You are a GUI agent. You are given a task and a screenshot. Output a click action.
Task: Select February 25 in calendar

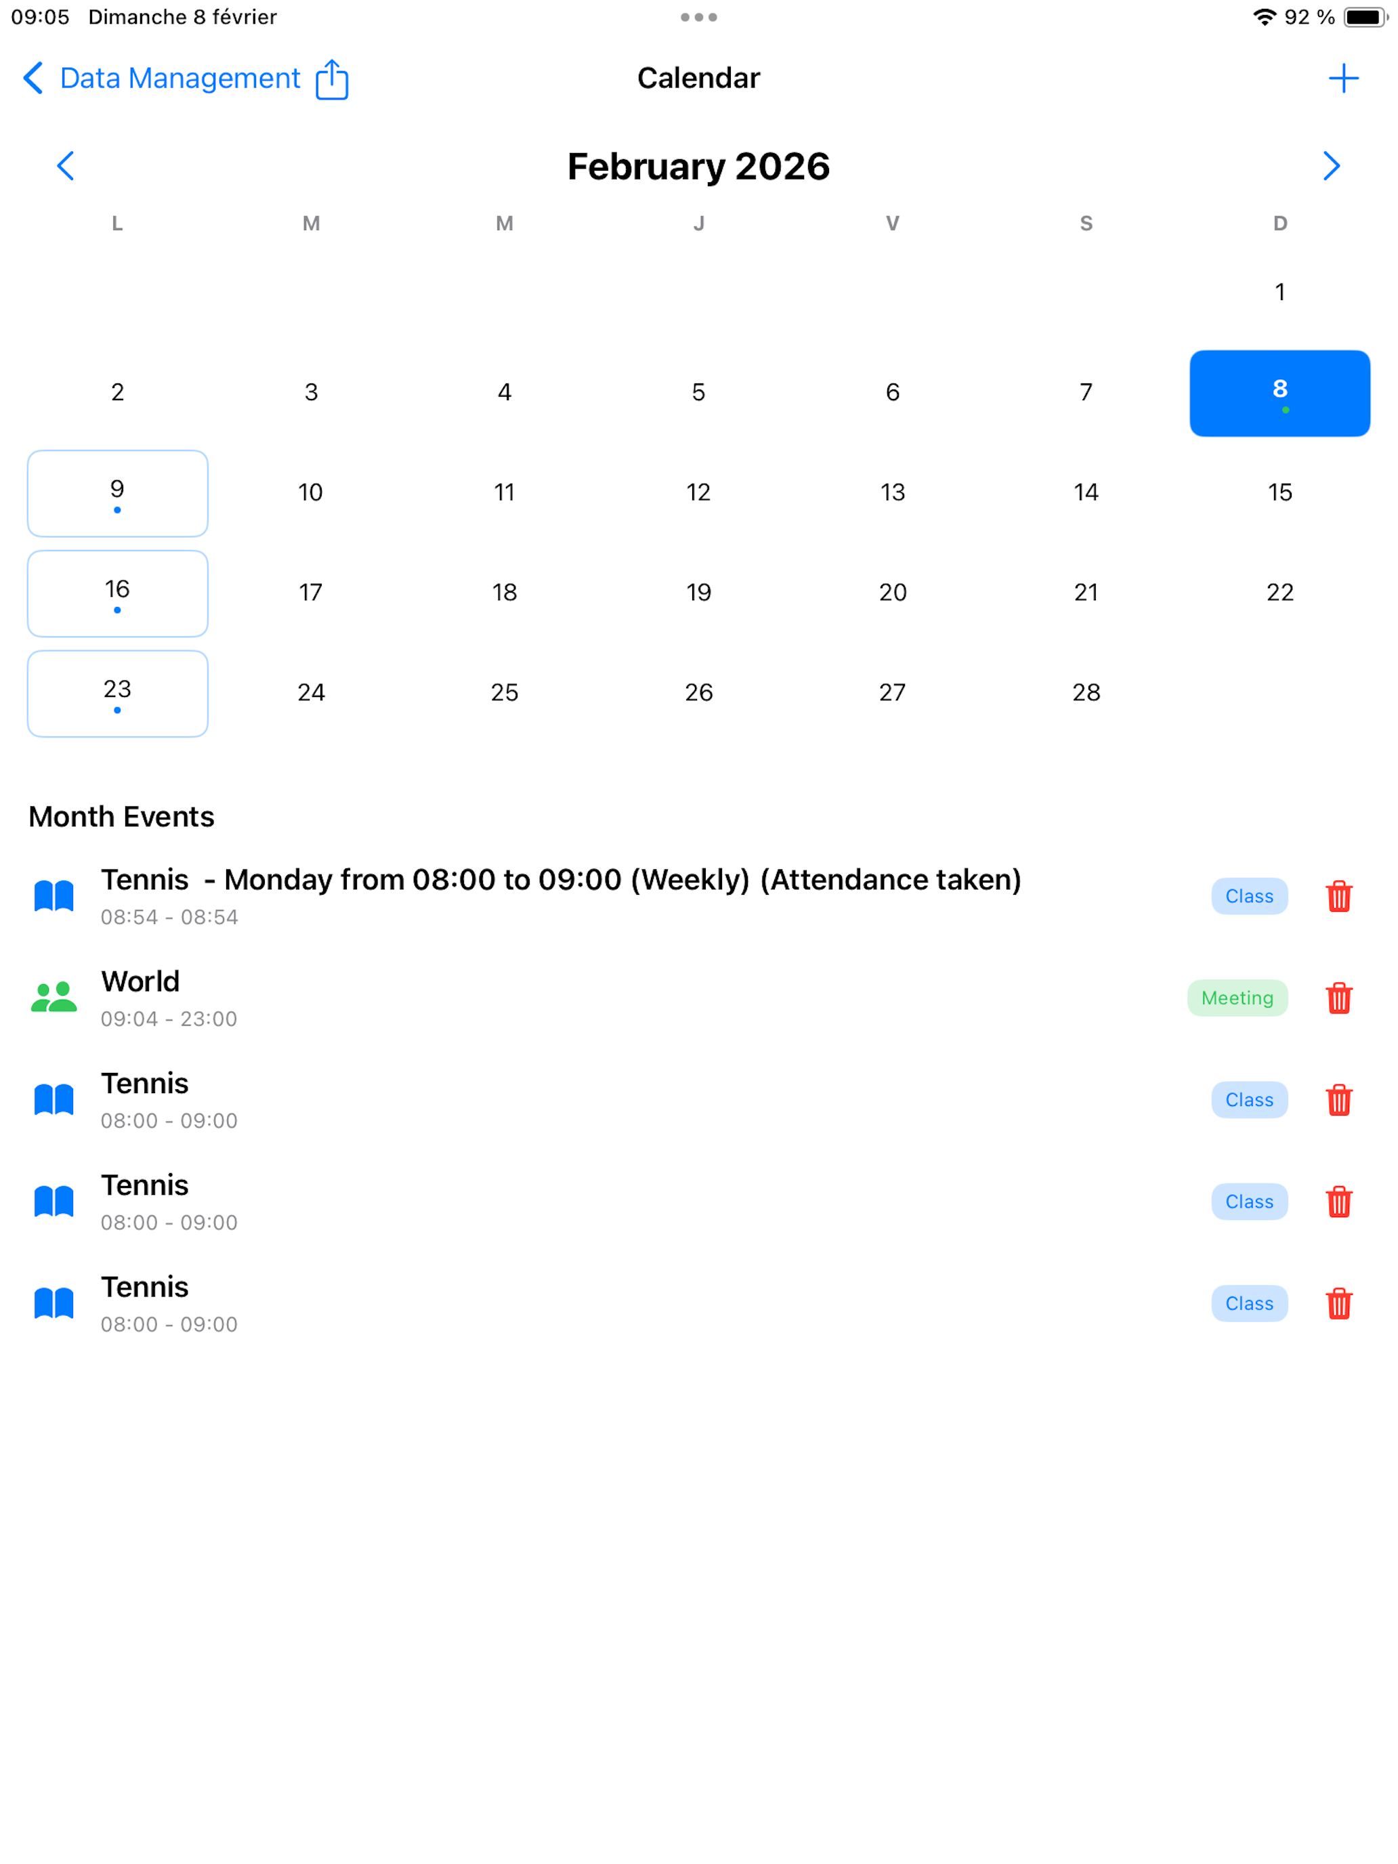coord(505,694)
